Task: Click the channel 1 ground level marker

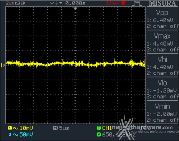Action: click(x=3, y=65)
